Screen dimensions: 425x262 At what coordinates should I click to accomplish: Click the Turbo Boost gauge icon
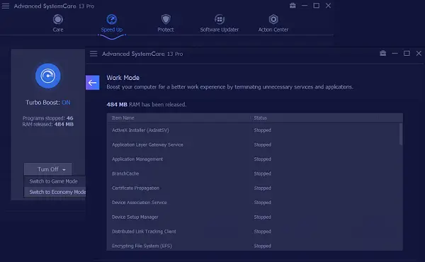47,76
